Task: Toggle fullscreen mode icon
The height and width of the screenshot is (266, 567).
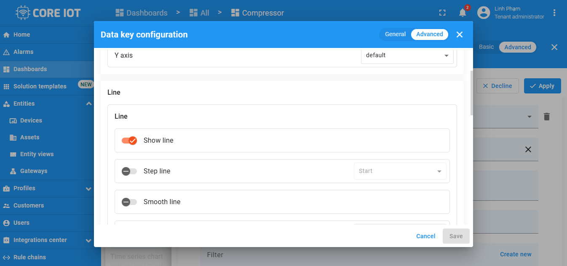Action: point(442,13)
